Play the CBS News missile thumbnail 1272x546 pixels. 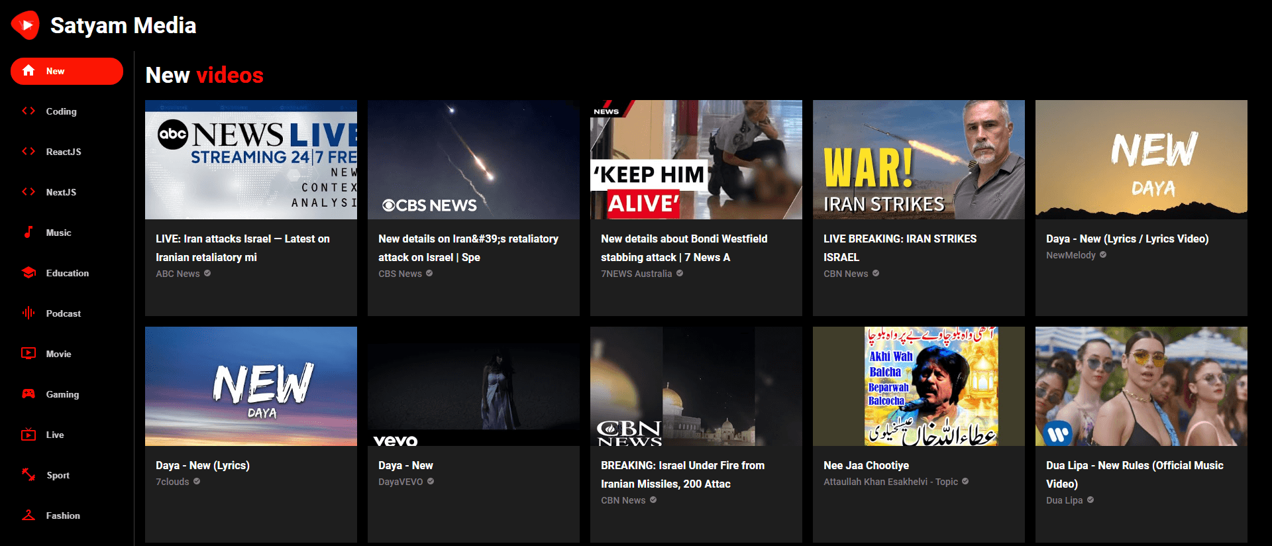(473, 160)
